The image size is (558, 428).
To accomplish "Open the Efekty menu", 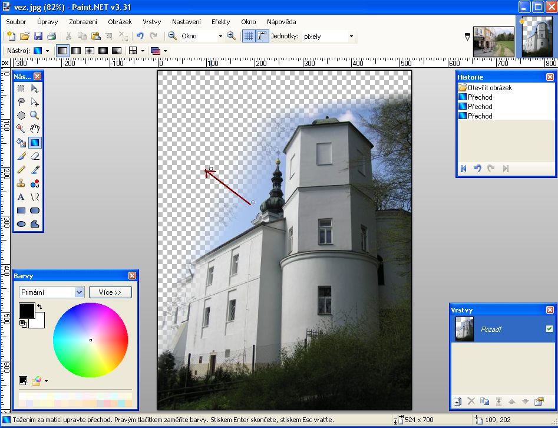I will coord(221,22).
